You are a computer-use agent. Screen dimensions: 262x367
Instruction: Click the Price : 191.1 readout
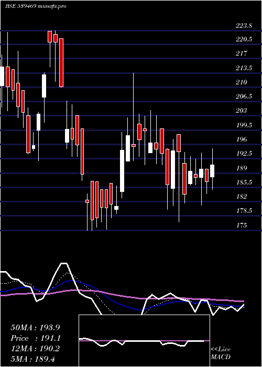tap(36, 338)
